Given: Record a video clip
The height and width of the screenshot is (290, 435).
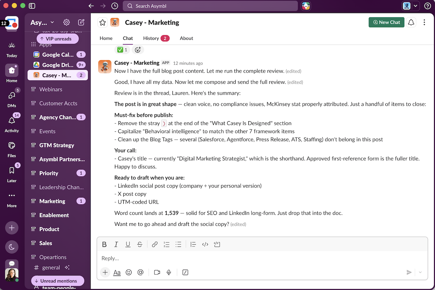Looking at the screenshot, I should pyautogui.click(x=157, y=272).
